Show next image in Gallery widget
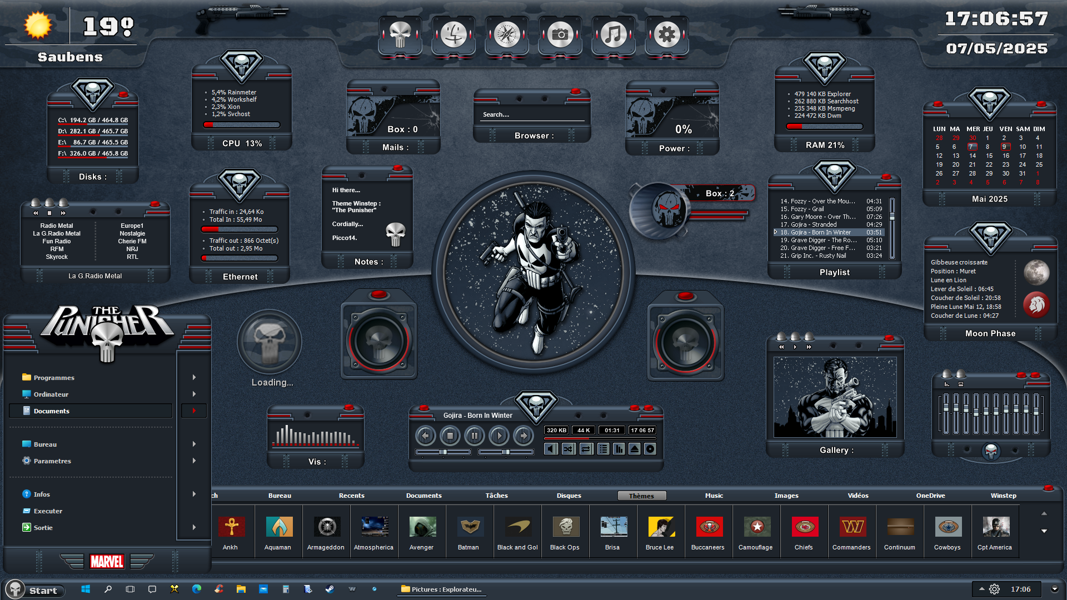The image size is (1067, 600). [809, 347]
